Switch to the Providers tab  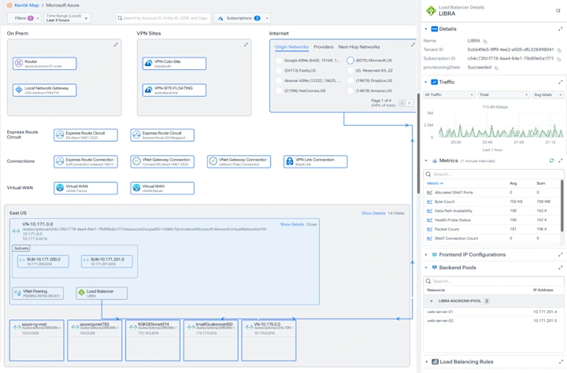click(x=324, y=47)
